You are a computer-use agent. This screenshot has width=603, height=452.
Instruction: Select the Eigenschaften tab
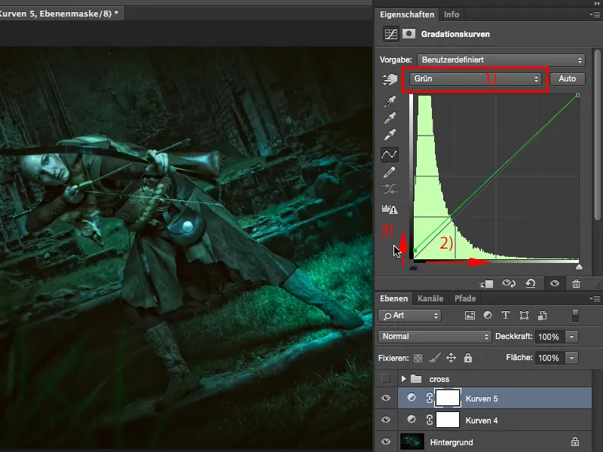pos(407,14)
